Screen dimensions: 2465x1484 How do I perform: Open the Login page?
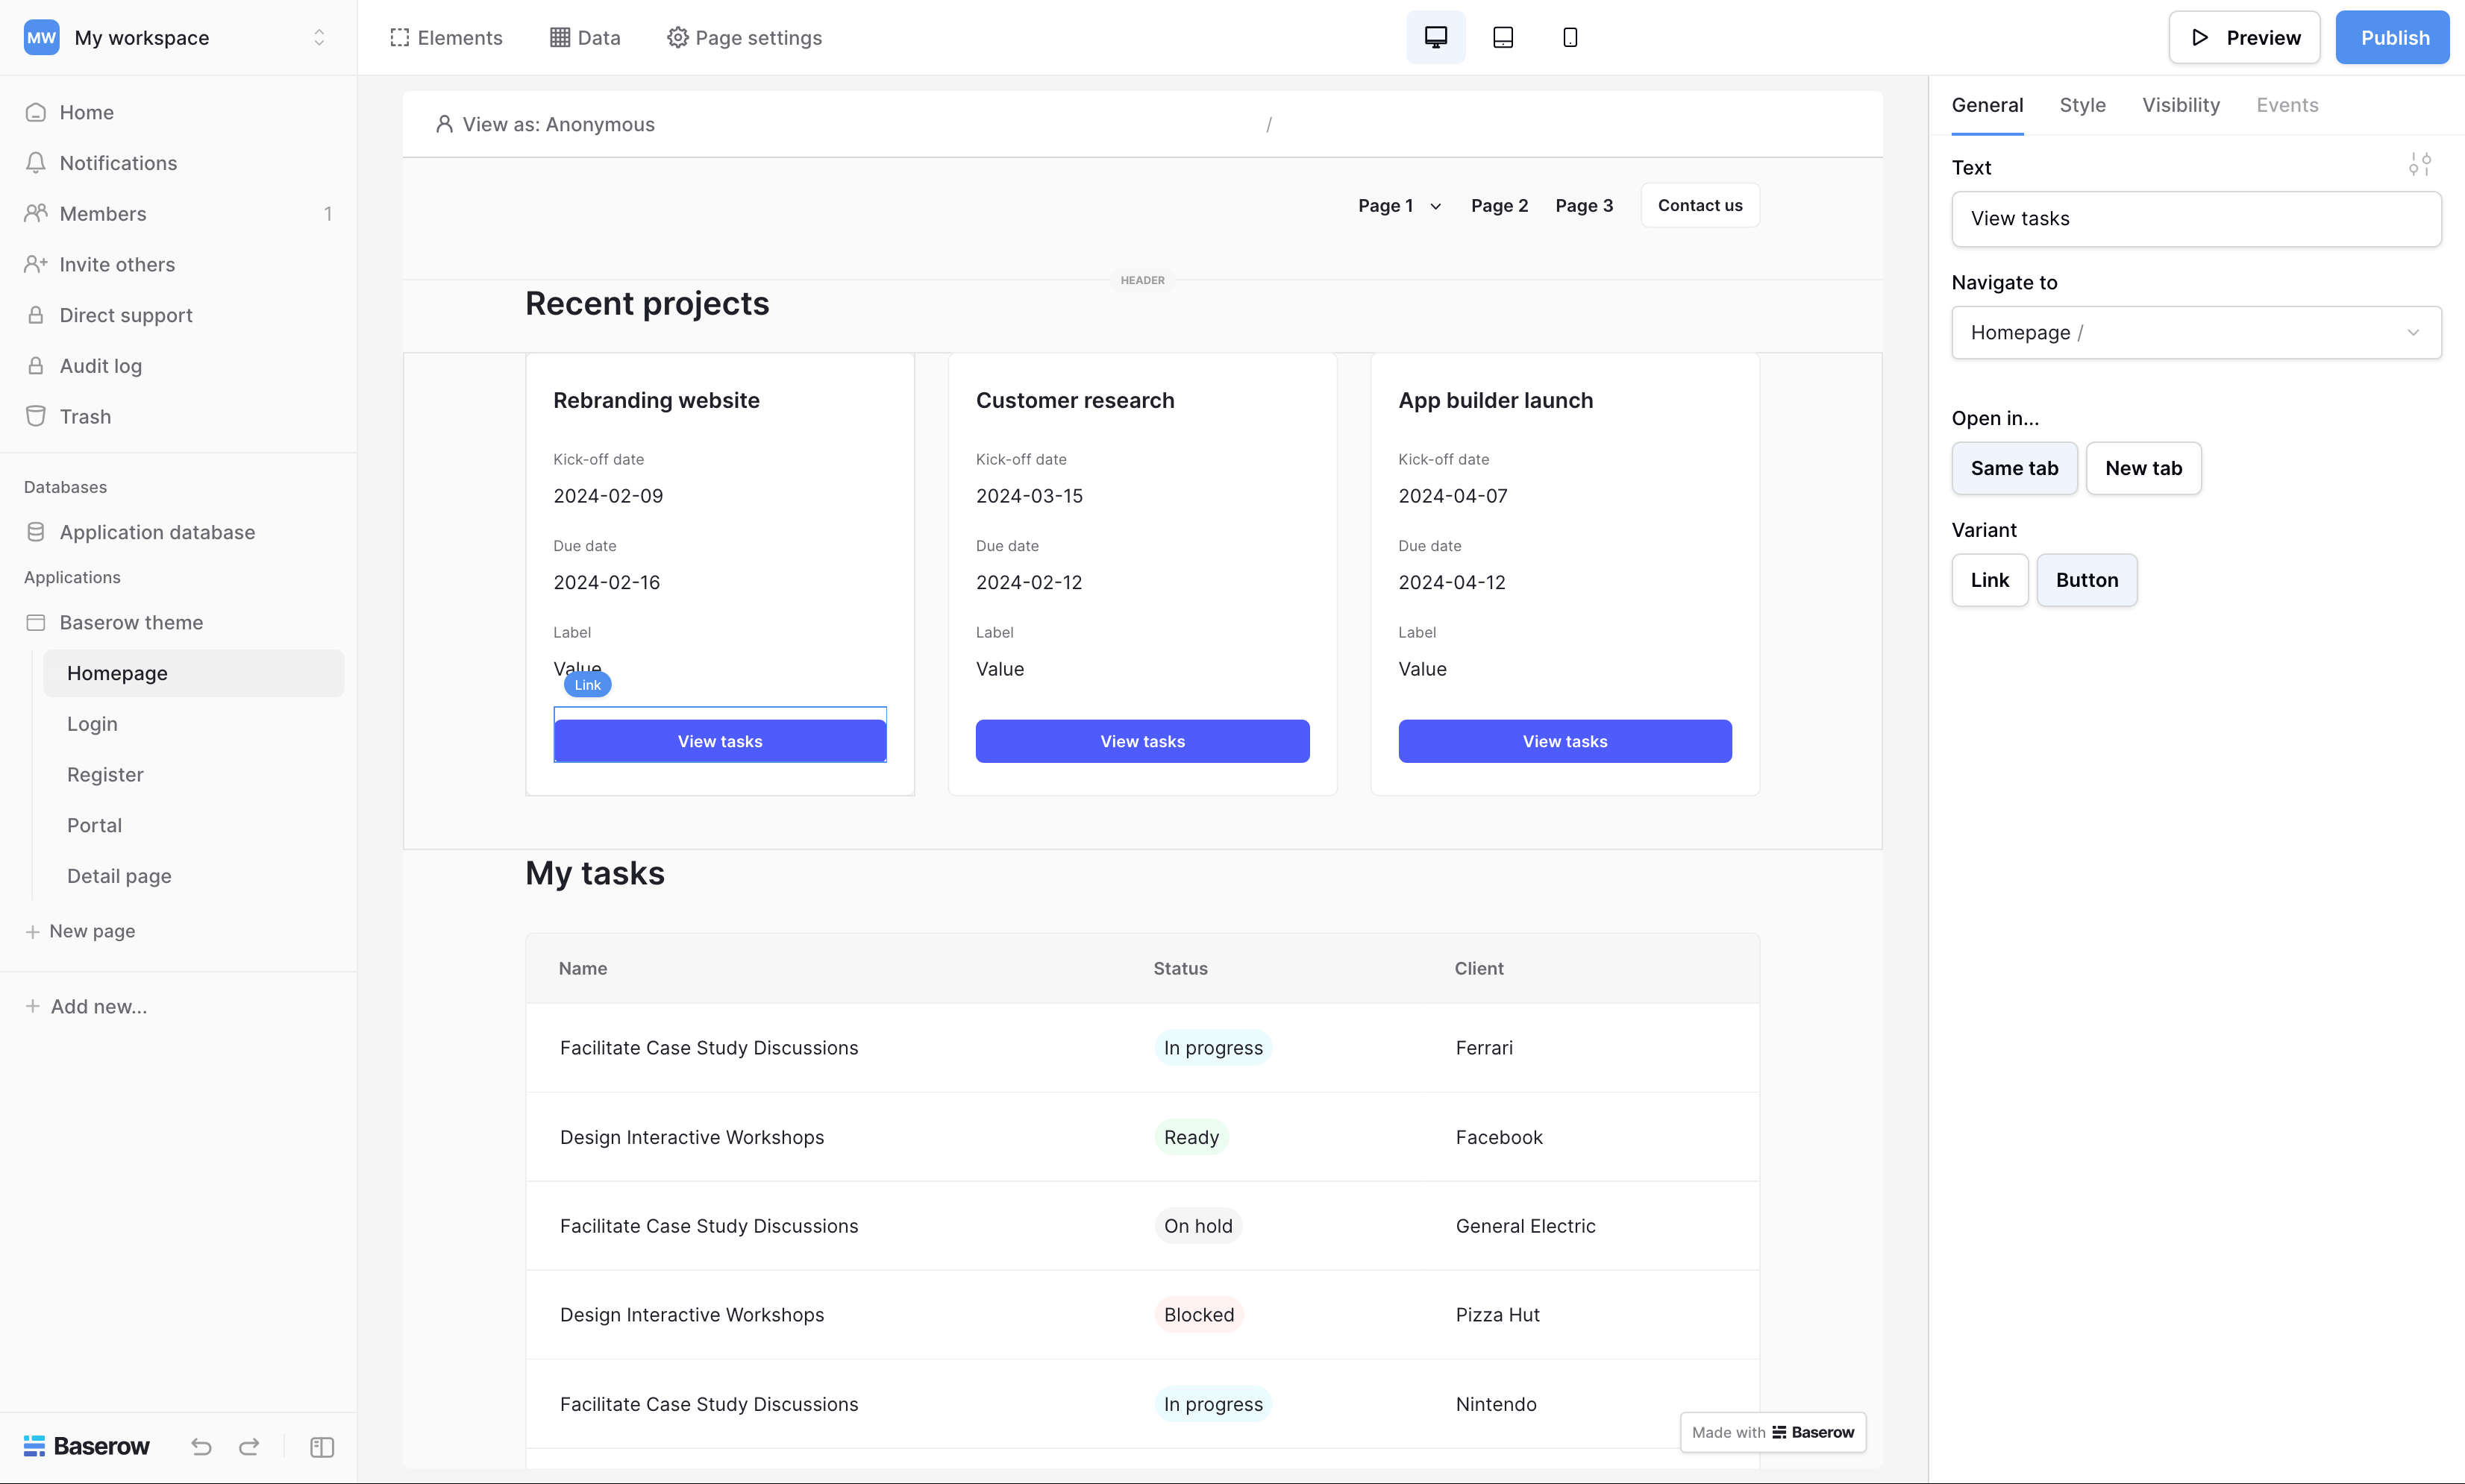91,723
